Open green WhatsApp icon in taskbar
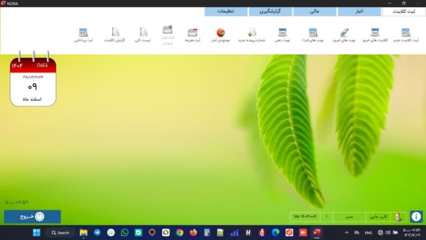This screenshot has width=426, height=240. (125, 233)
